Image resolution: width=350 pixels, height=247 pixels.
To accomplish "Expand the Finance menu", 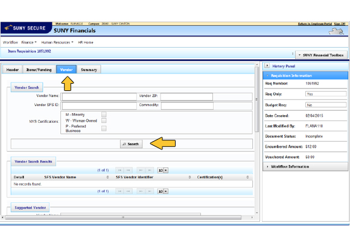I will tap(29, 42).
